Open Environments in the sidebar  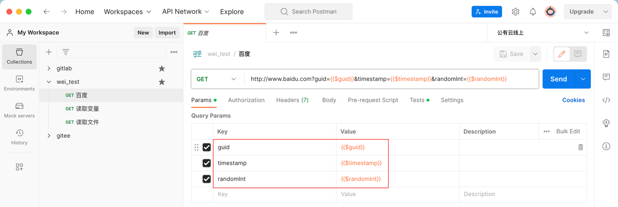(19, 83)
